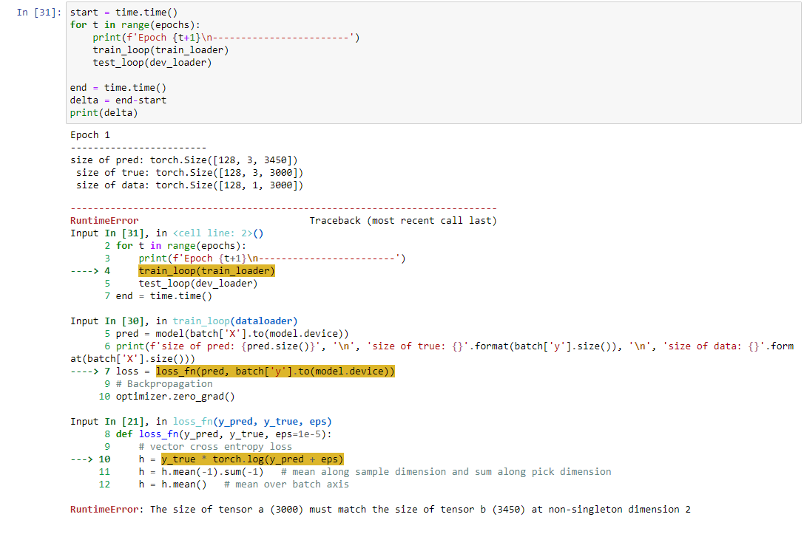Image resolution: width=804 pixels, height=534 pixels.
Task: Click highlighted 'loss_fn(pred, batch['y'].to(model.device))'
Action: (x=275, y=372)
